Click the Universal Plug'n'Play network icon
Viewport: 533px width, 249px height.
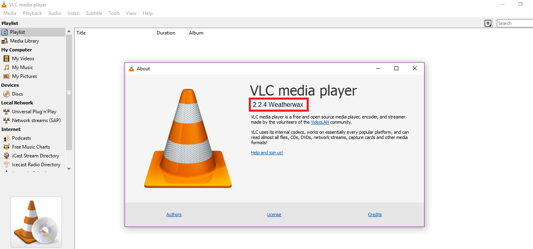[x=6, y=112]
